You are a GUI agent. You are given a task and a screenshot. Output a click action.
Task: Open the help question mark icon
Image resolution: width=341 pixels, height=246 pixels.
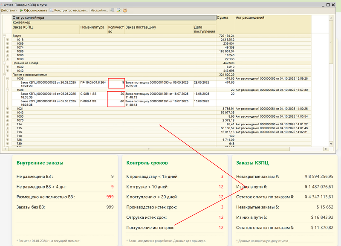coord(125,10)
